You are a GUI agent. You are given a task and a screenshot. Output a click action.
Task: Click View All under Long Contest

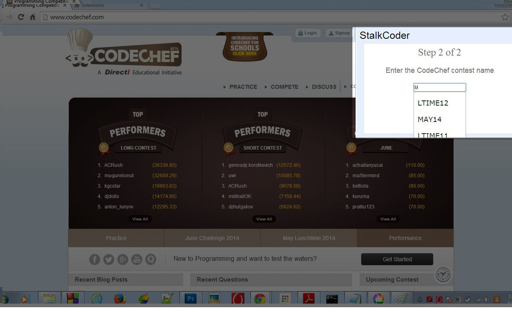click(140, 219)
